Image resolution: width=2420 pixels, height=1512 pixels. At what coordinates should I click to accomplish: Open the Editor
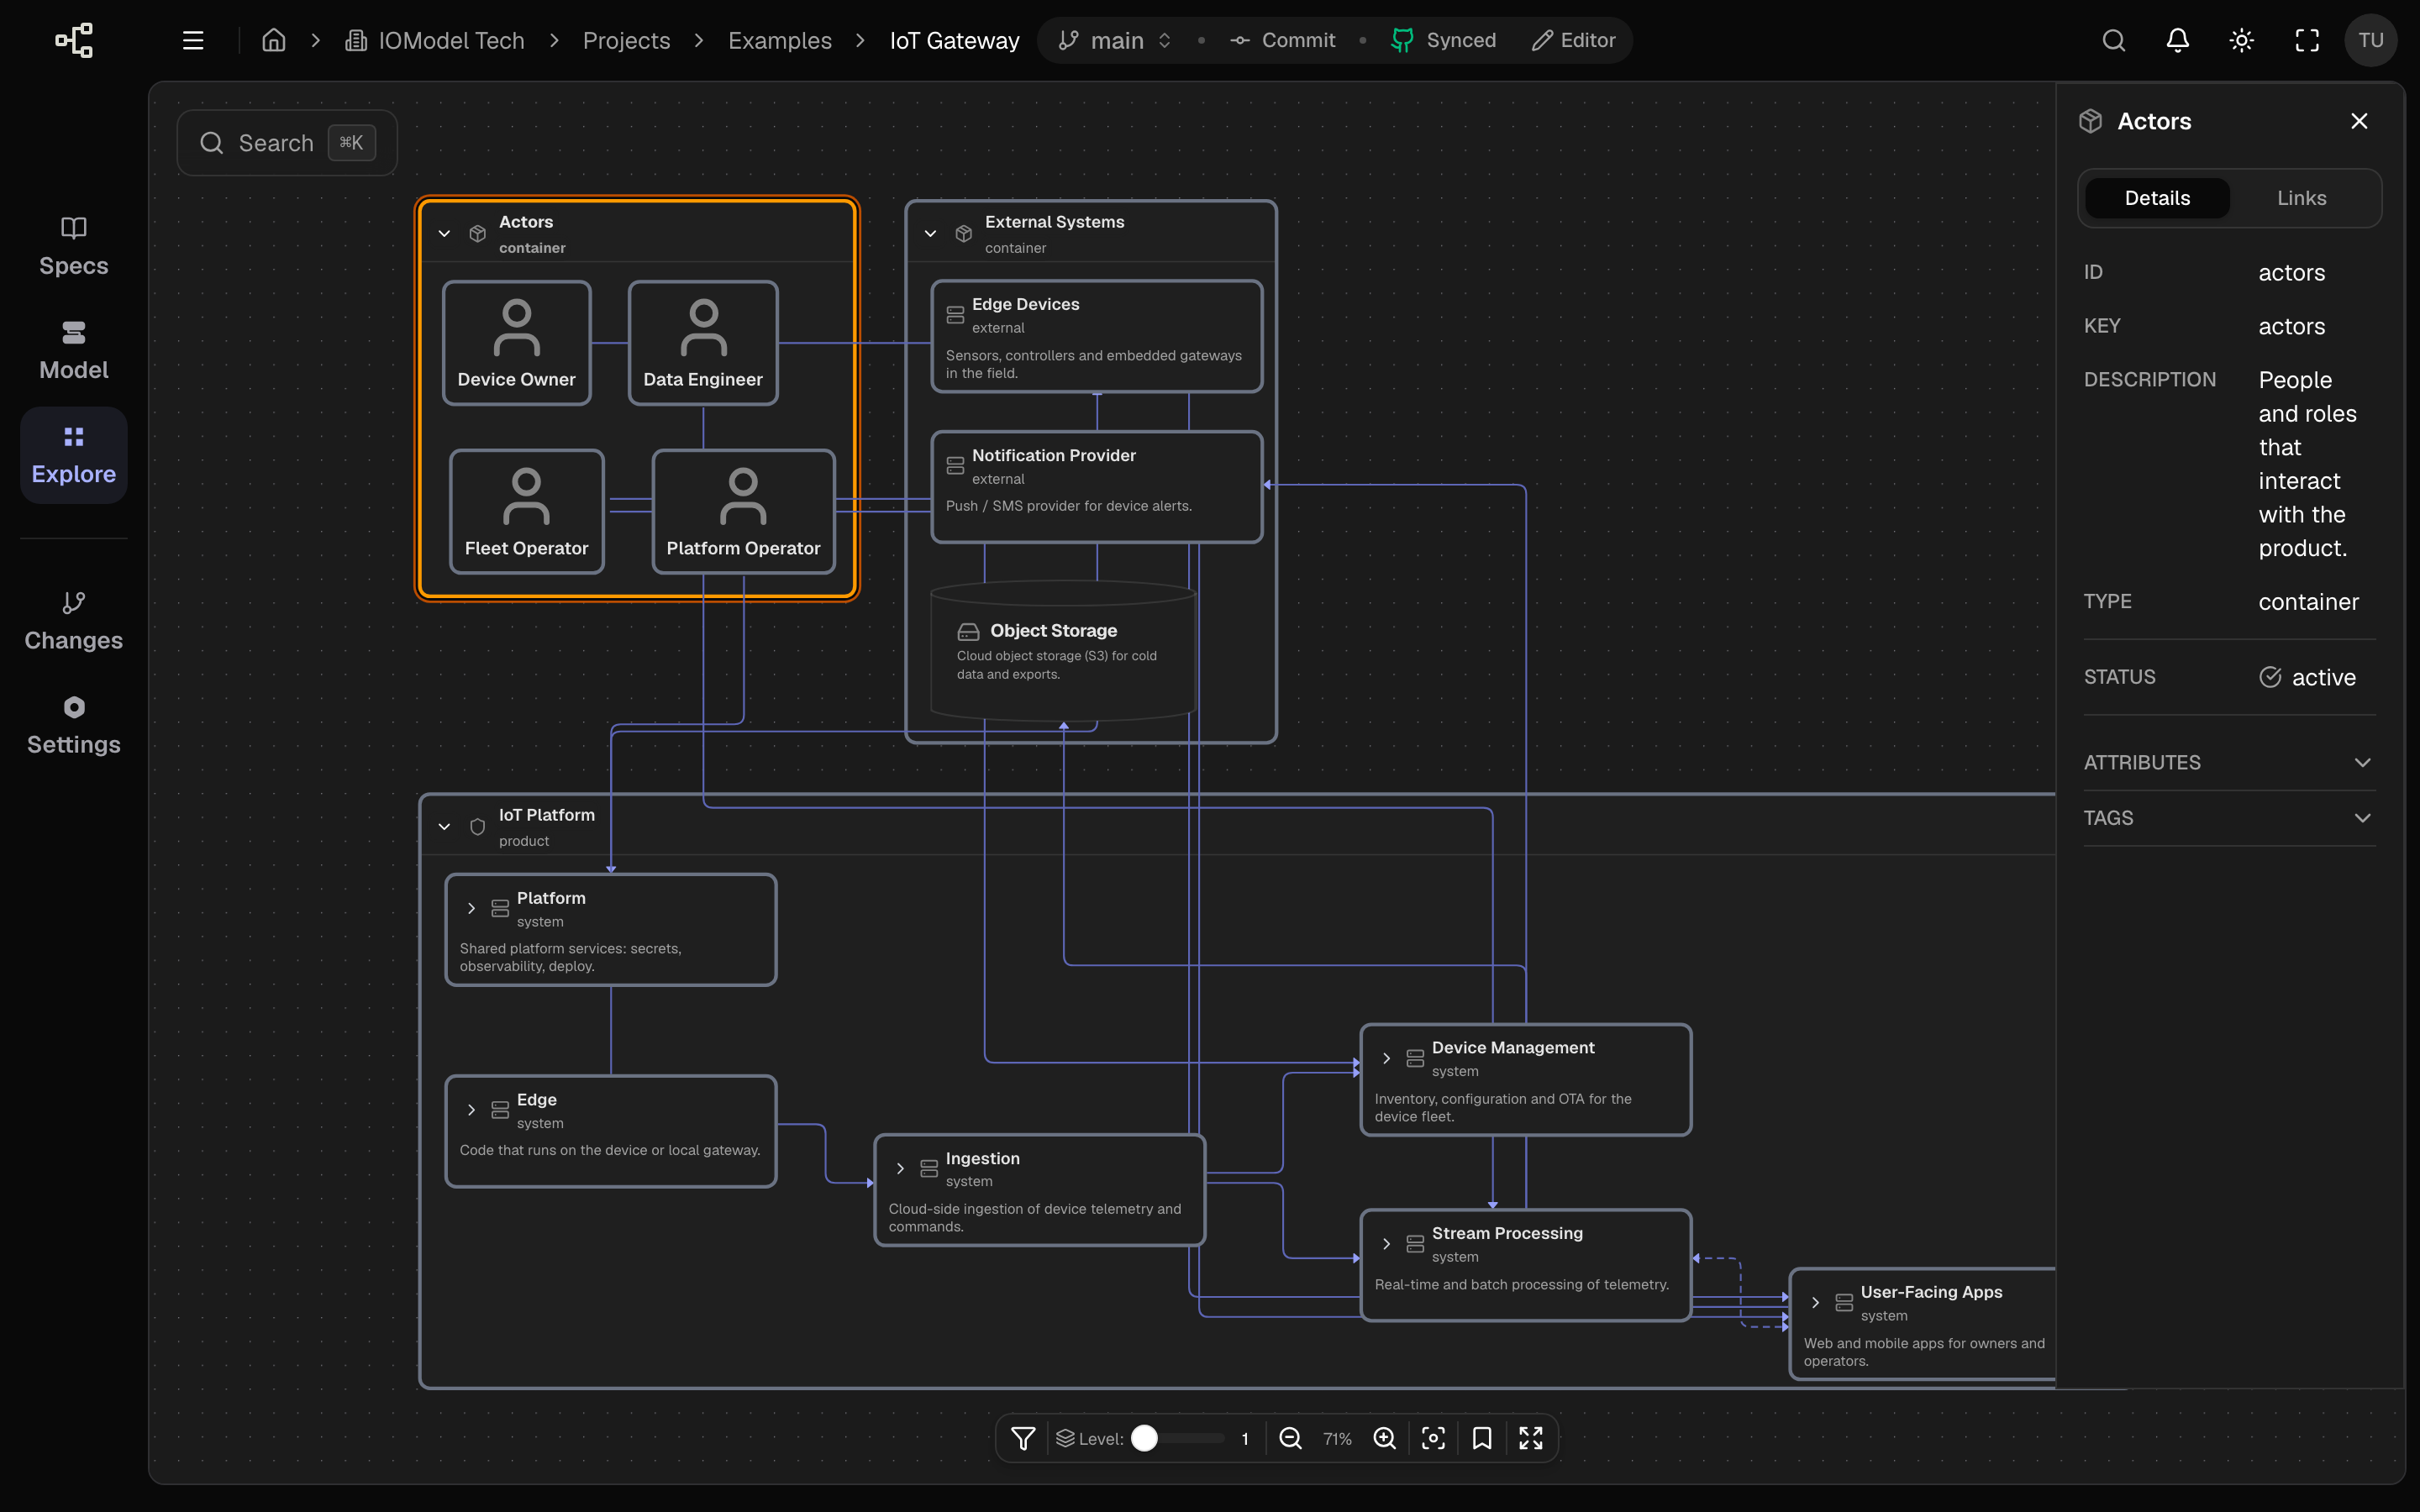click(1574, 40)
